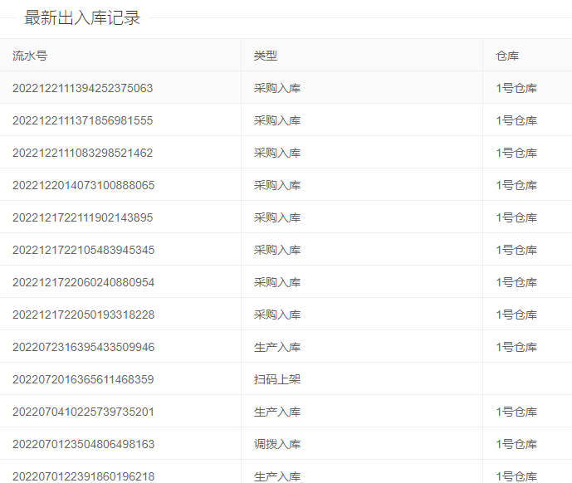This screenshot has width=572, height=483.
Task: Click serial number 2022070410225739735201
Action: [x=83, y=412]
